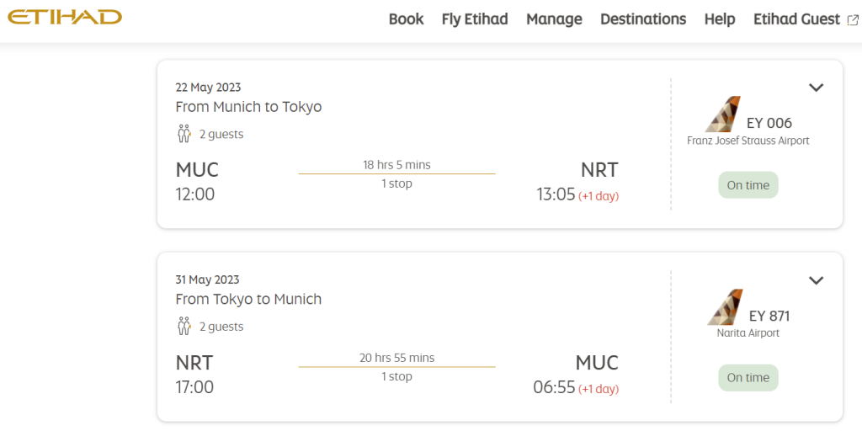Image resolution: width=862 pixels, height=431 pixels.
Task: Open the Fly Etihad menu
Action: [475, 19]
